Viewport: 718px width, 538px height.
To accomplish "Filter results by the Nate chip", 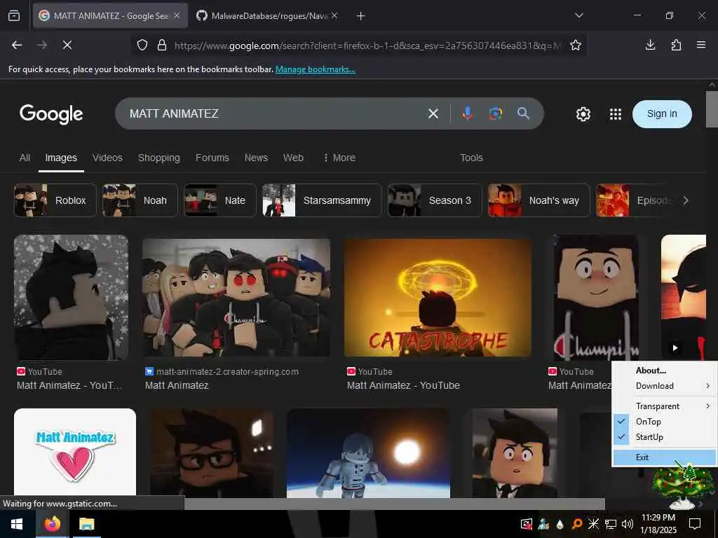I will coord(219,200).
